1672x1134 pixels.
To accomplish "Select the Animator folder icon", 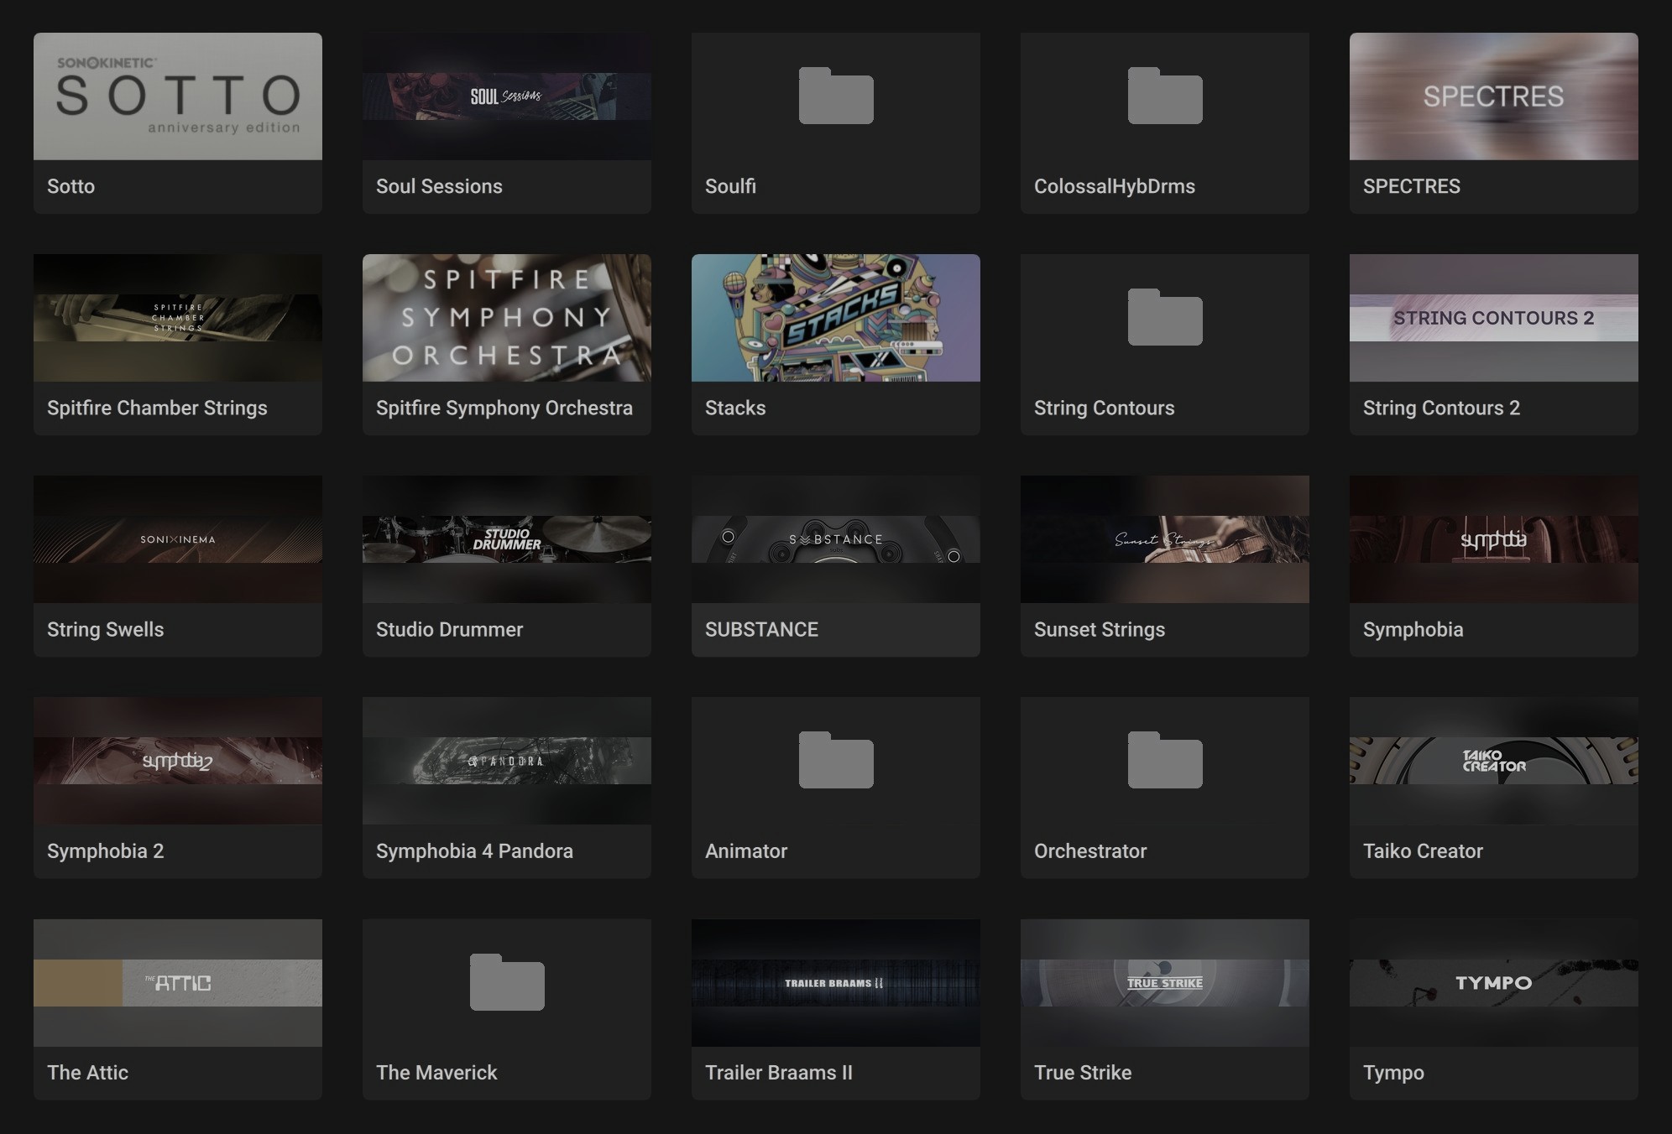I will click(x=836, y=760).
